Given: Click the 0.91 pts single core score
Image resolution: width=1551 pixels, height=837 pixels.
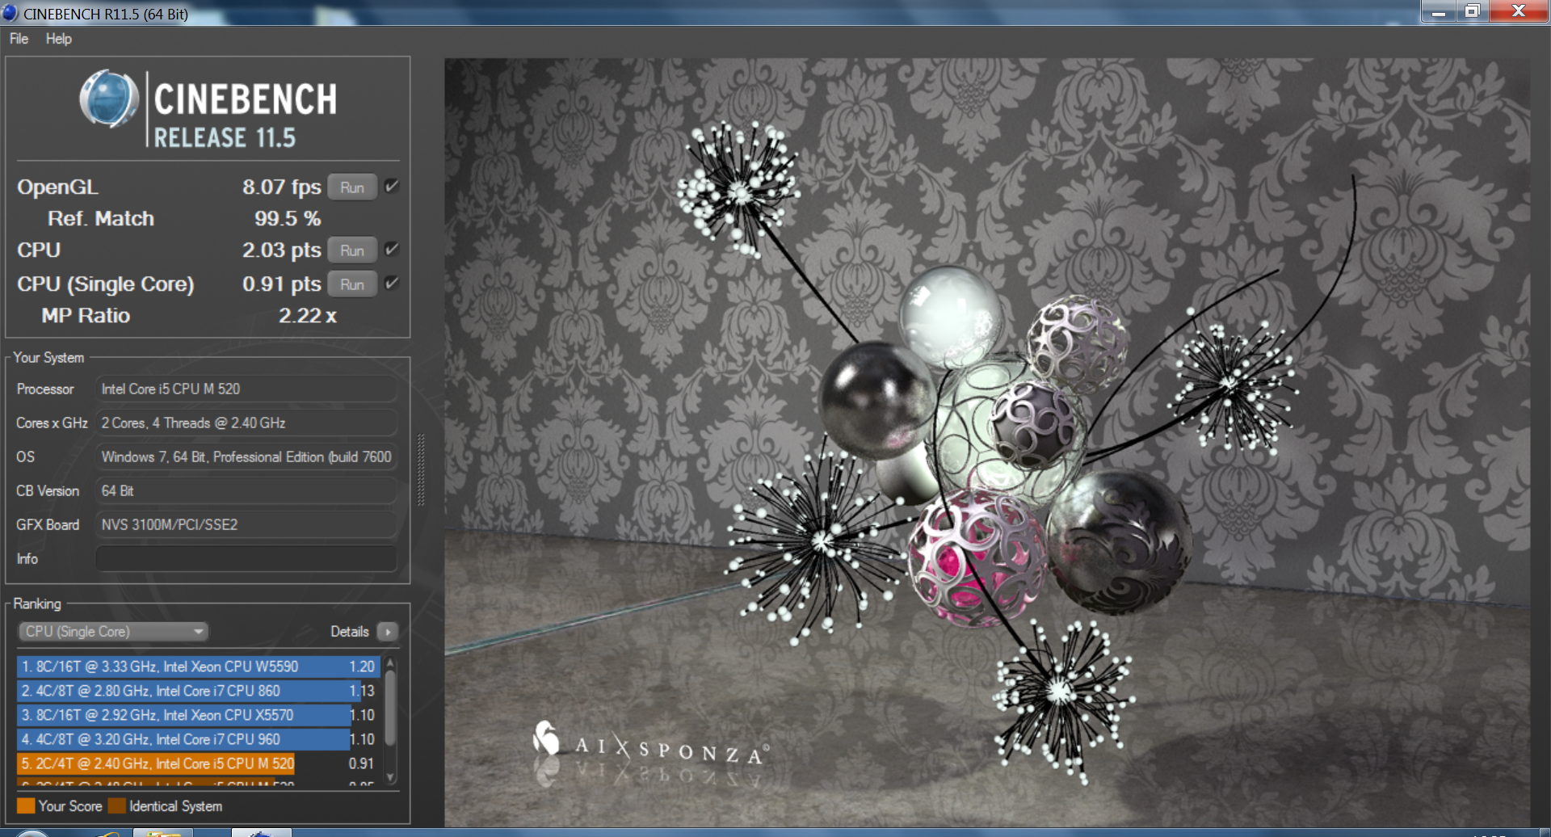Looking at the screenshot, I should [281, 284].
